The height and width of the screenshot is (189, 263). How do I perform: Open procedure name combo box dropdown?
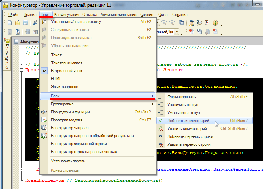click(177, 32)
